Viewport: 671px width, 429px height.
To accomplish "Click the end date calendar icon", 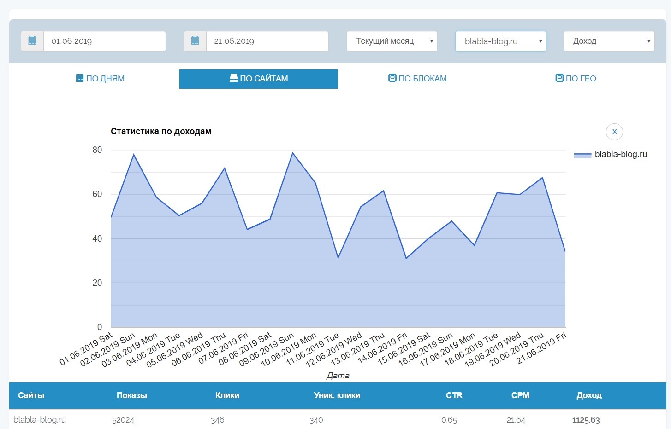I will click(195, 41).
